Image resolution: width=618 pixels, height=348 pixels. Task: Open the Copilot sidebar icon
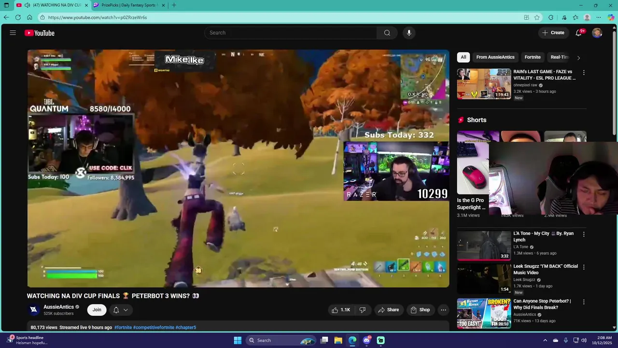pyautogui.click(x=611, y=17)
